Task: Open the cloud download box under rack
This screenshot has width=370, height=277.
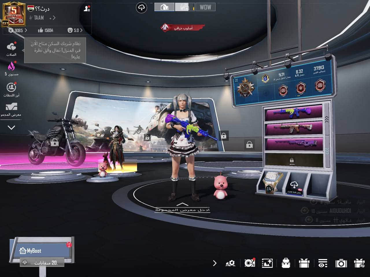Action: (294, 186)
